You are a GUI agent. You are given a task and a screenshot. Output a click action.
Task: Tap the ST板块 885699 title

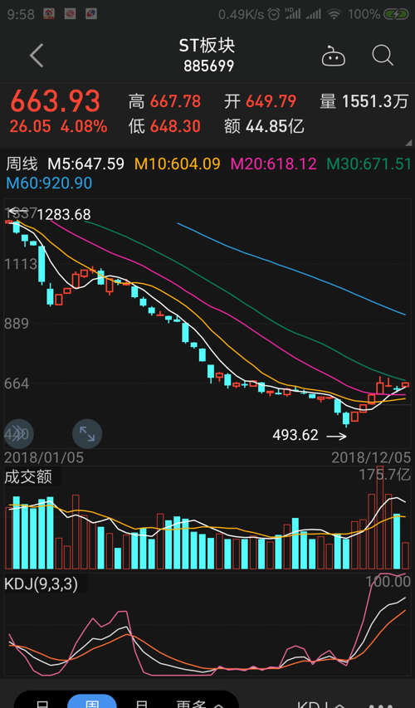tap(207, 55)
